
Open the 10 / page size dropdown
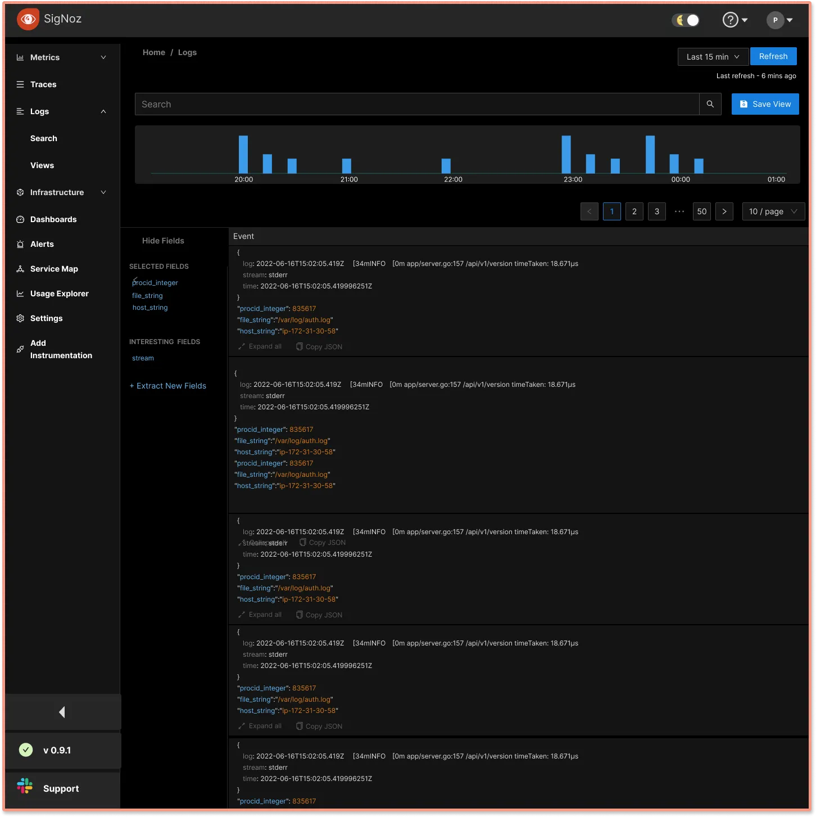click(x=773, y=211)
